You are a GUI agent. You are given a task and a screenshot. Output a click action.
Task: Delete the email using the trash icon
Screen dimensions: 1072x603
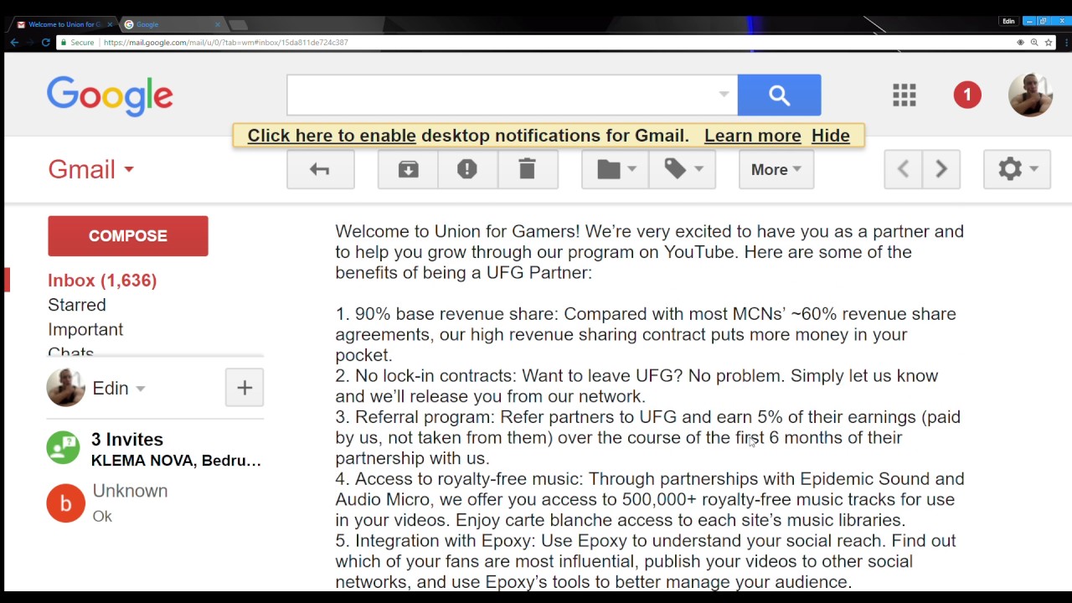(527, 170)
